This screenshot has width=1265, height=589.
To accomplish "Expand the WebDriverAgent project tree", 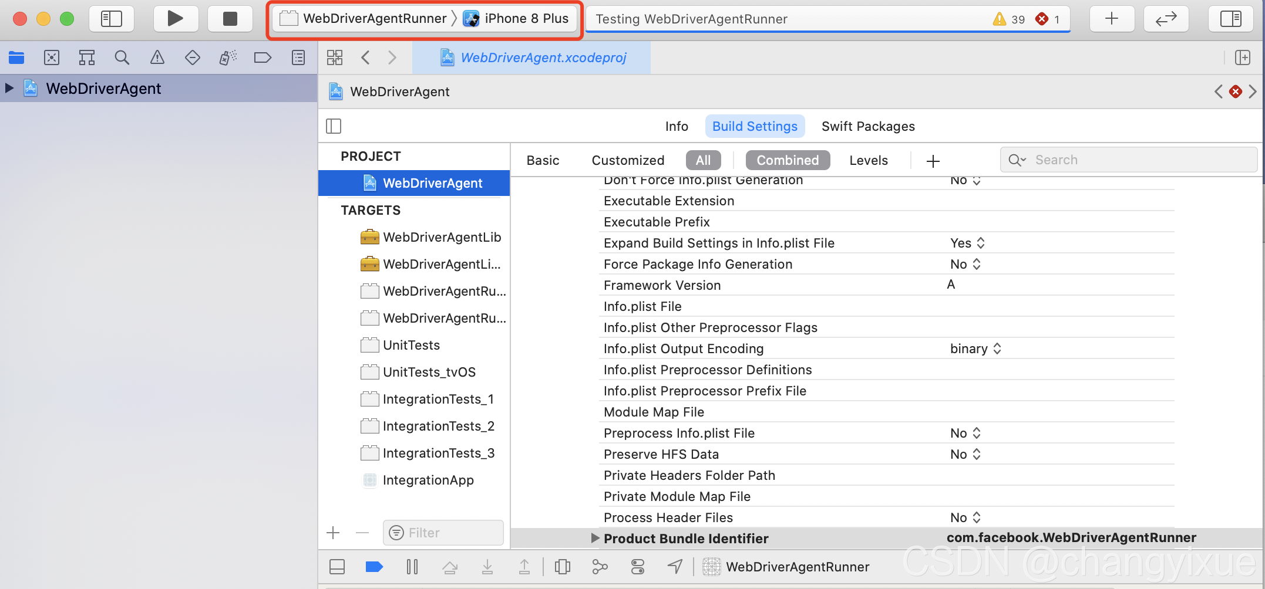I will (x=9, y=89).
